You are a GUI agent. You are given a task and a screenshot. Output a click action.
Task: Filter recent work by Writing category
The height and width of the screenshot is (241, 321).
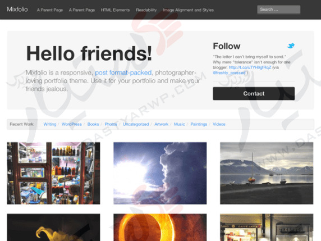50,124
